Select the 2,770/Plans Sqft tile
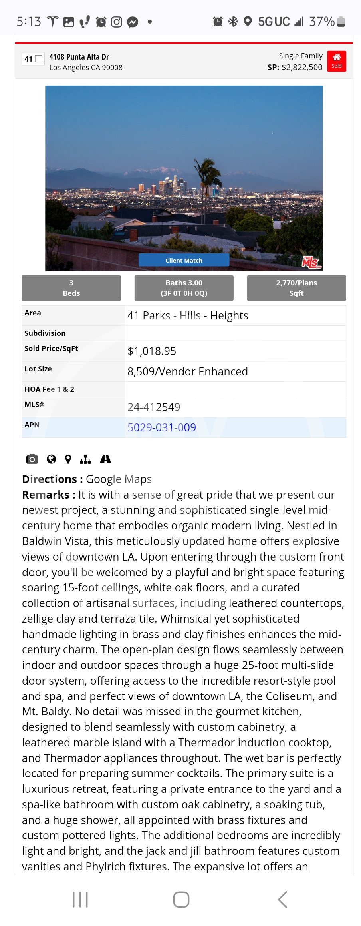The width and height of the screenshot is (361, 926). pos(297,288)
